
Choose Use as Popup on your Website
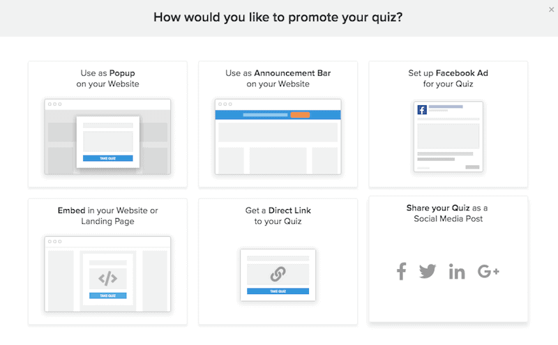[x=108, y=124]
